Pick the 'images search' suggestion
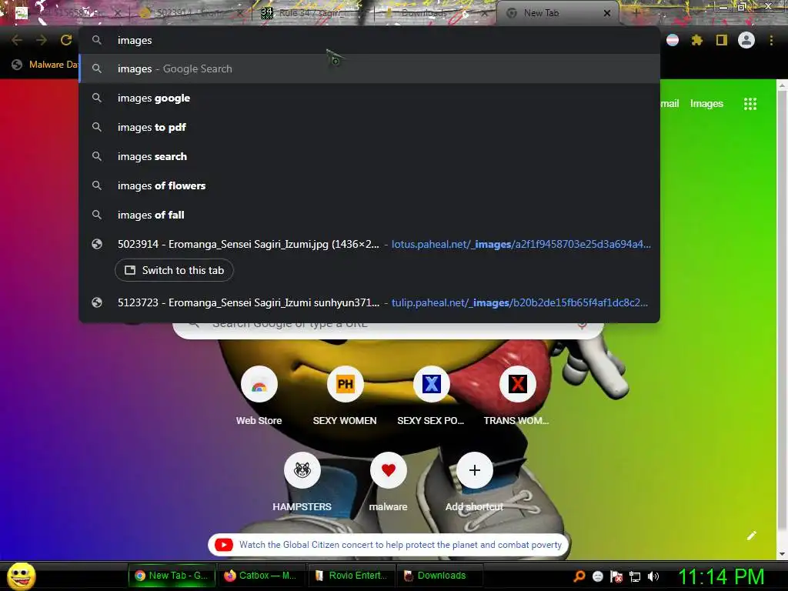The height and width of the screenshot is (591, 788). click(x=369, y=156)
